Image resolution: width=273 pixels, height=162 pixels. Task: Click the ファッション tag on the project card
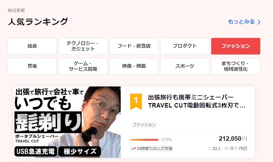(144, 125)
